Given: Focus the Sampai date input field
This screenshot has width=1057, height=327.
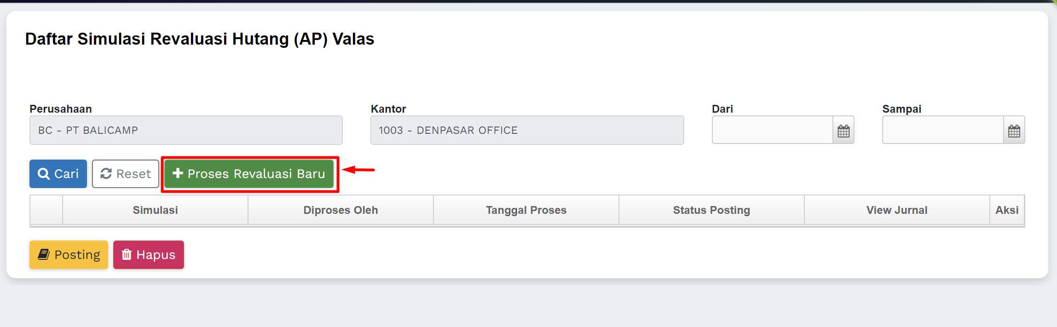Looking at the screenshot, I should click(x=942, y=130).
